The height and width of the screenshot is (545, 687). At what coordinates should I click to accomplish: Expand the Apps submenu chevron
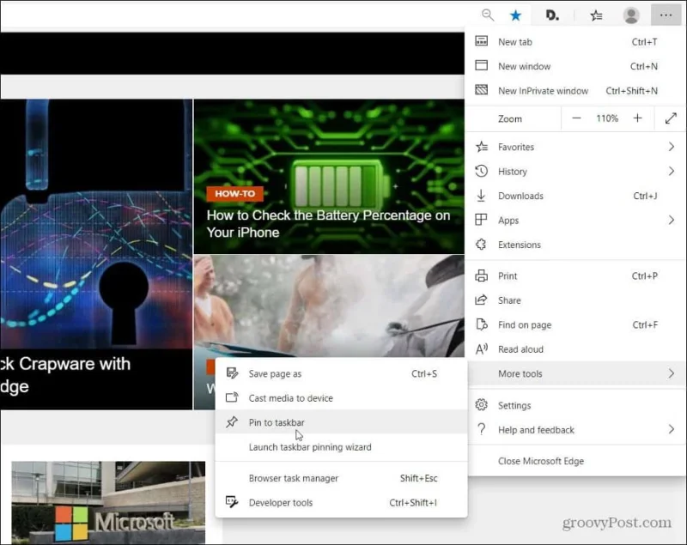click(672, 220)
